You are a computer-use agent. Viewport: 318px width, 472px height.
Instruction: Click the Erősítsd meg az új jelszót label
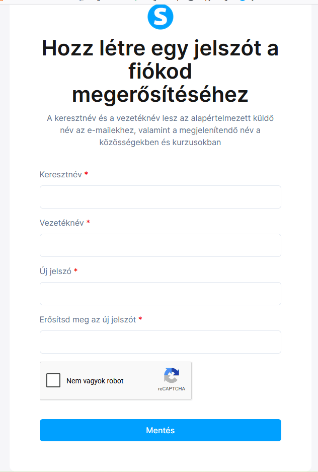coord(88,319)
